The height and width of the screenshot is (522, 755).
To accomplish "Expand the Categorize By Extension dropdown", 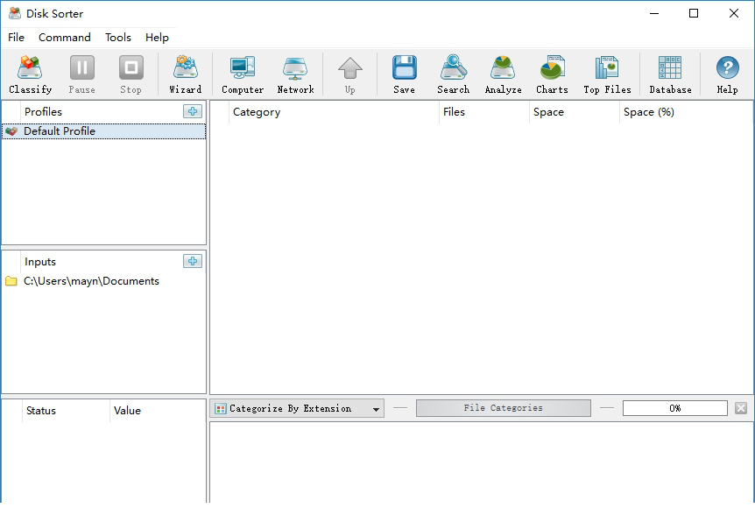I will pos(297,408).
